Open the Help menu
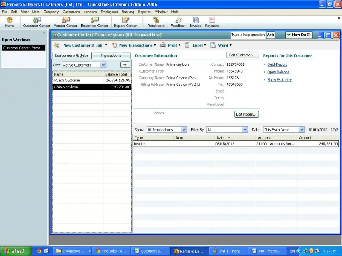The height and width of the screenshot is (256, 342). (x=175, y=12)
